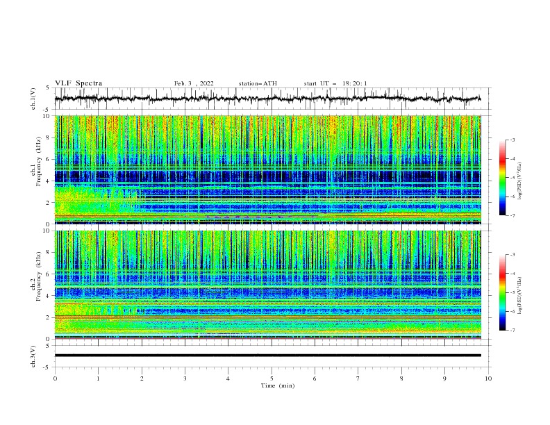Viewport: 550px width, 425px height.
Task: Click the last time axis tick '10'
Action: 488,378
